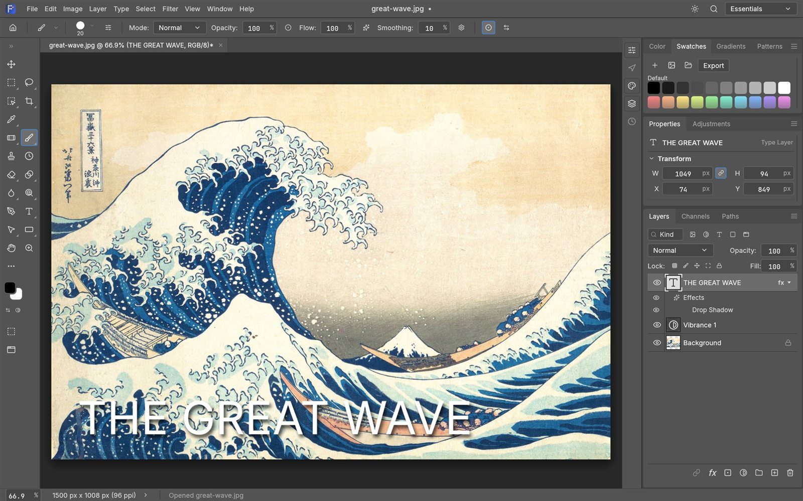Hide THE GREAT WAVE text layer
The image size is (803, 501).
656,283
